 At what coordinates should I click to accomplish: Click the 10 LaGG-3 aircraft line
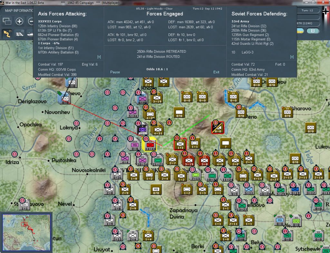point(242,52)
